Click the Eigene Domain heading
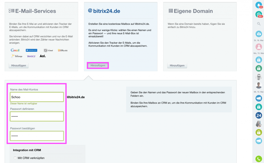 pyautogui.click(x=193, y=11)
